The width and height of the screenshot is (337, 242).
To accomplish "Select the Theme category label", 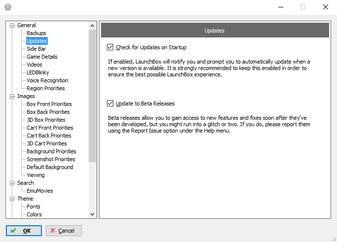I will [x=25, y=199].
